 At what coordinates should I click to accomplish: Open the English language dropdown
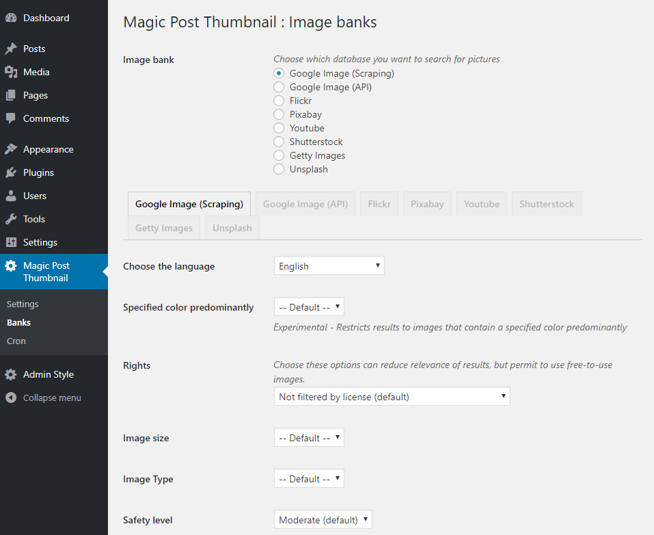[329, 266]
